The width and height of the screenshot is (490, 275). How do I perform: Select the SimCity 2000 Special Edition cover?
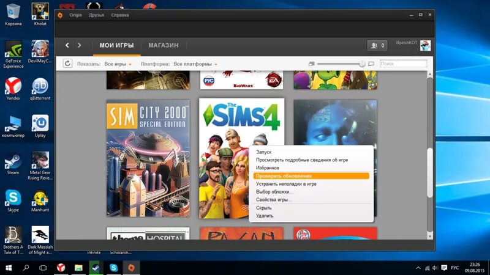click(148, 158)
